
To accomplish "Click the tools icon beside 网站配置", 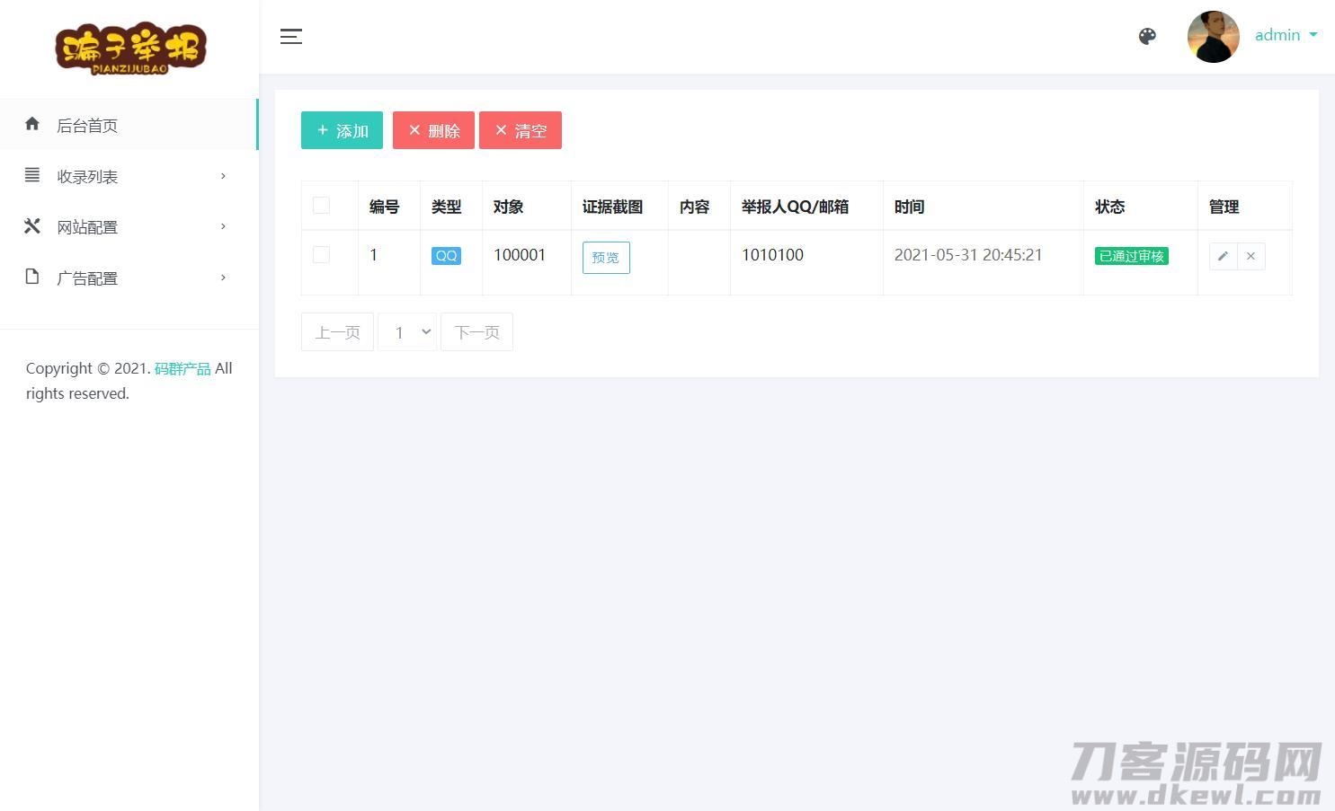I will (32, 226).
